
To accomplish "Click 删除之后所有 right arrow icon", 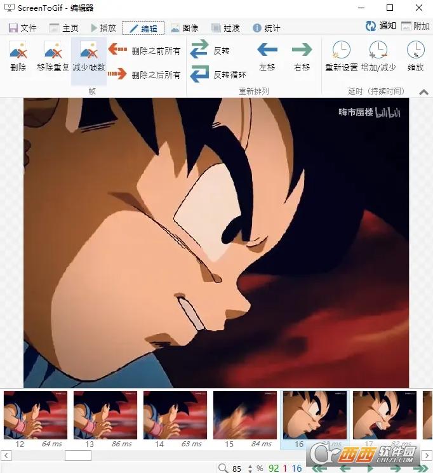I will [x=117, y=73].
